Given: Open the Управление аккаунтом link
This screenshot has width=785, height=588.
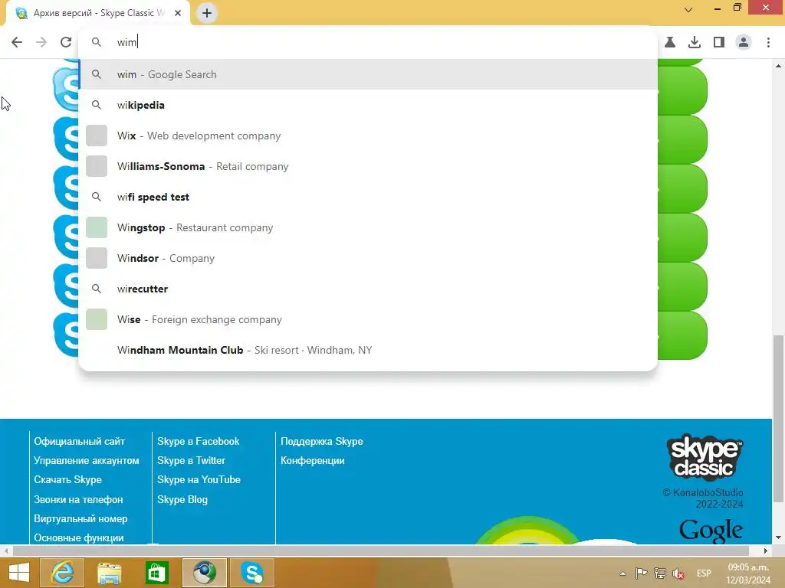Looking at the screenshot, I should point(87,460).
